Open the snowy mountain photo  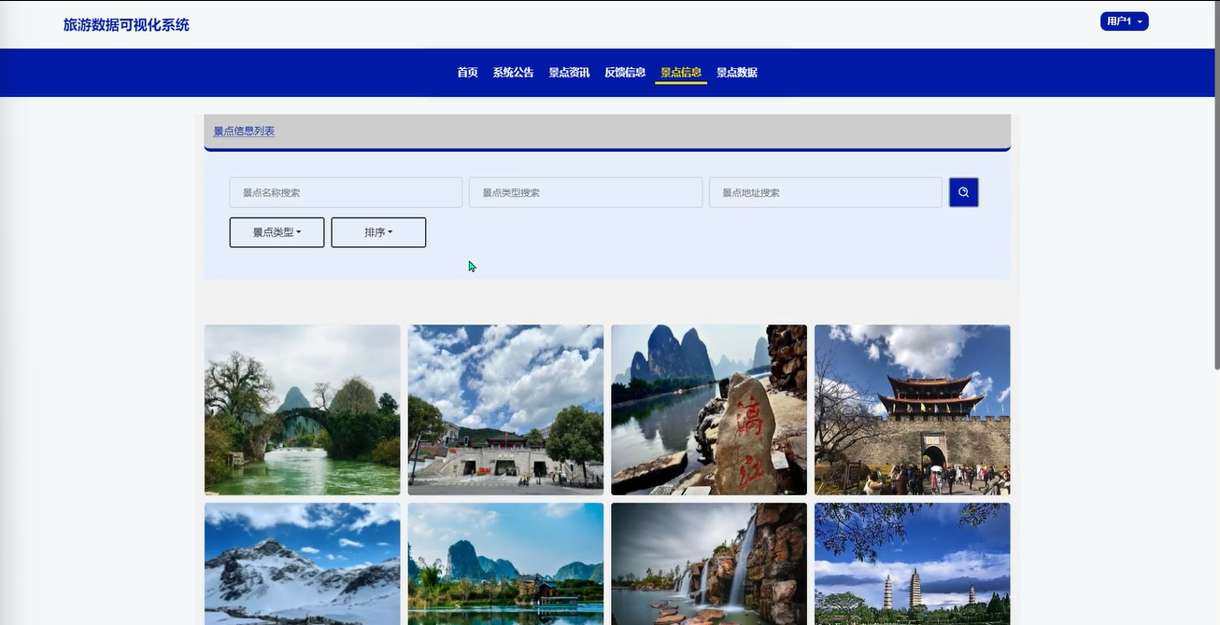303,564
